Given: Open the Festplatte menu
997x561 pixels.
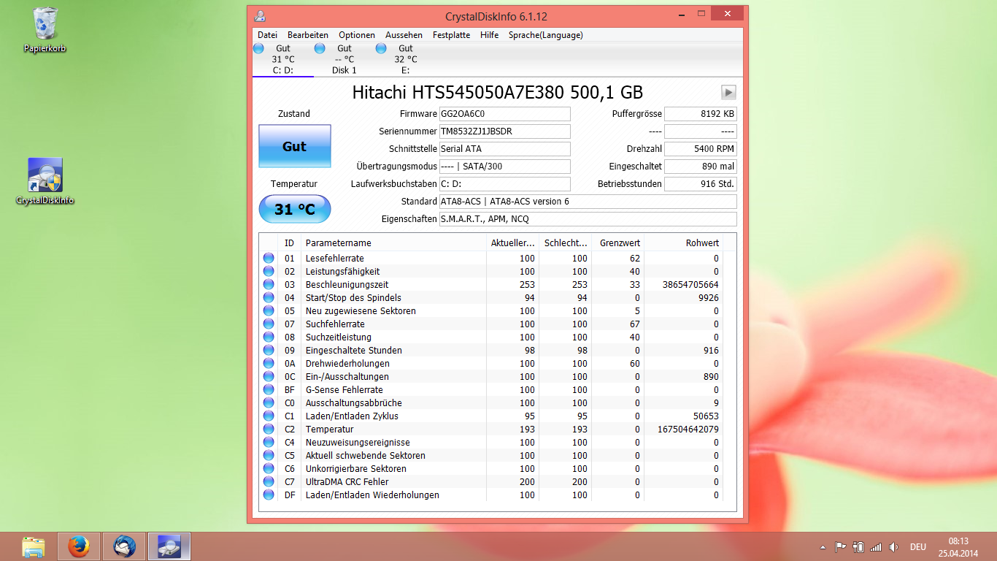Looking at the screenshot, I should (451, 34).
